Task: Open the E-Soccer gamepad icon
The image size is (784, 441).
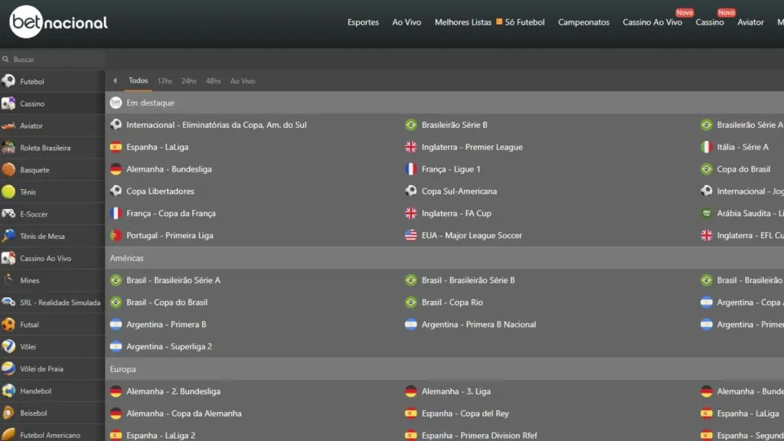Action: (x=8, y=214)
